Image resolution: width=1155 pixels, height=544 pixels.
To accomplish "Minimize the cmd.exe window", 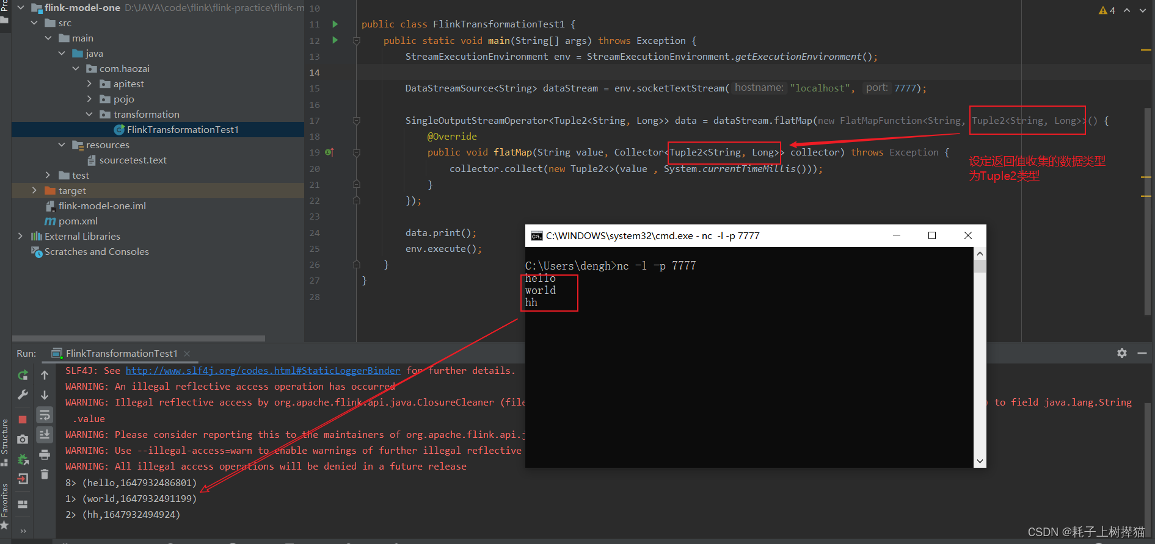I will (897, 235).
